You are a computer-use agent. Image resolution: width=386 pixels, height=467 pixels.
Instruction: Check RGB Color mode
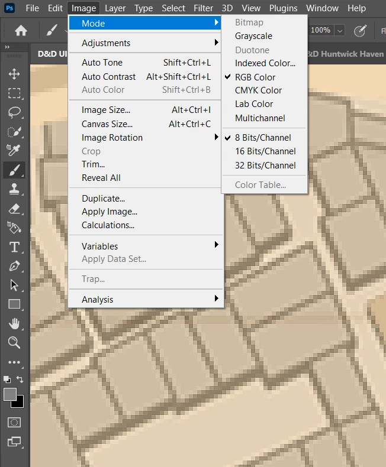point(255,77)
